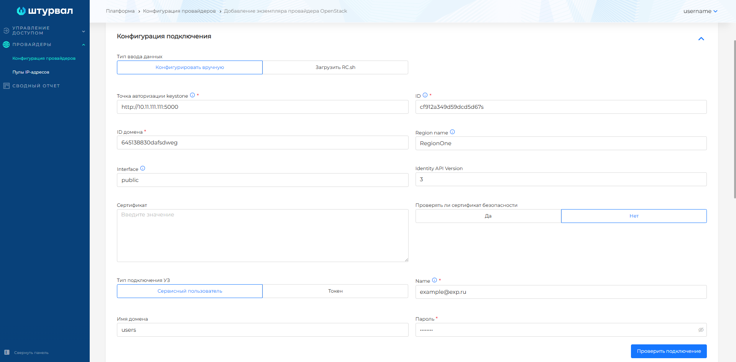Click the Свернуть панель icon
The image size is (736, 362).
(7, 352)
